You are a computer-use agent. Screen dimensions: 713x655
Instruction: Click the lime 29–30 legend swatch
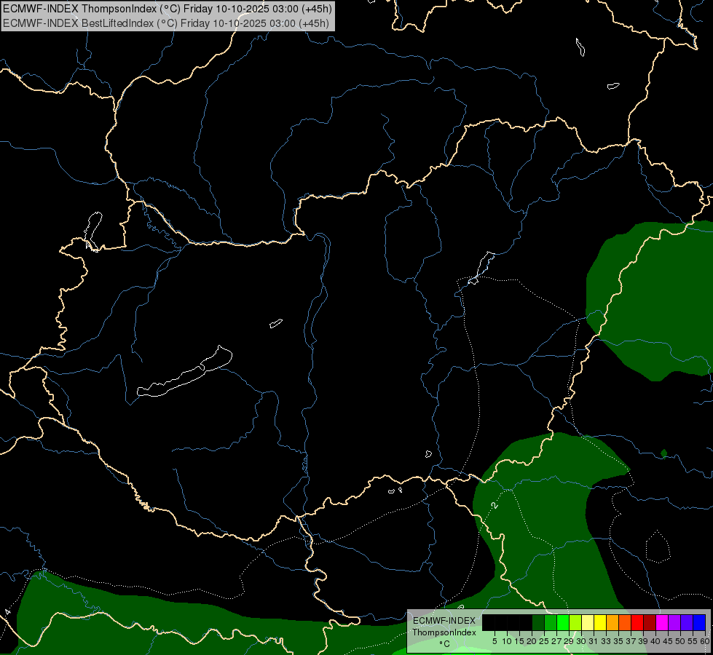[575, 622]
